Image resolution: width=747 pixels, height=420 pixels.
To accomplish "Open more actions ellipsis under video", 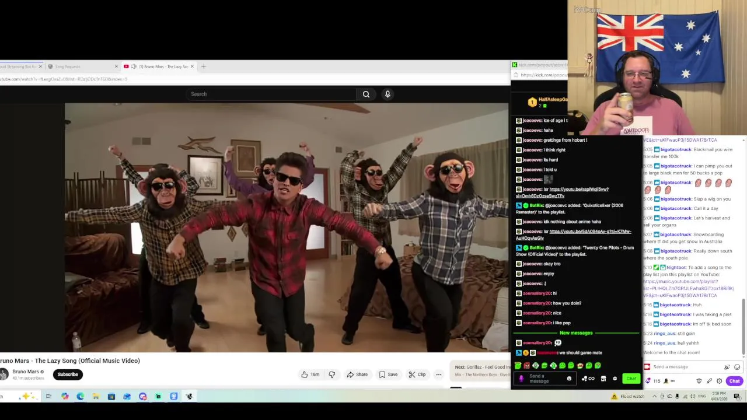I will (x=438, y=374).
